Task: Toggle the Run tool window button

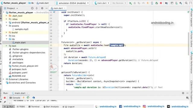Action: (x=9, y=106)
